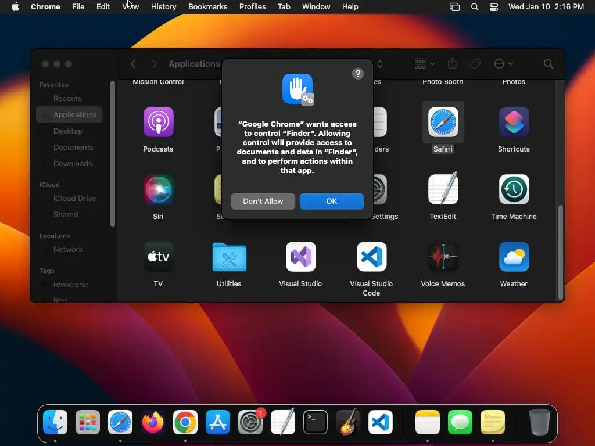The height and width of the screenshot is (446, 595).
Task: Go back in Finder navigation
Action: pos(133,64)
